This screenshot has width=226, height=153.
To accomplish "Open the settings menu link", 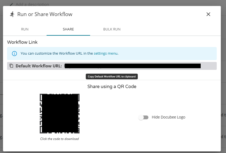I will 106,53.
